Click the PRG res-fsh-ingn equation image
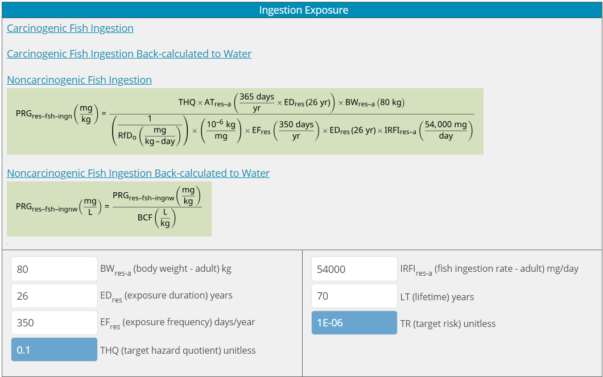 (x=245, y=121)
